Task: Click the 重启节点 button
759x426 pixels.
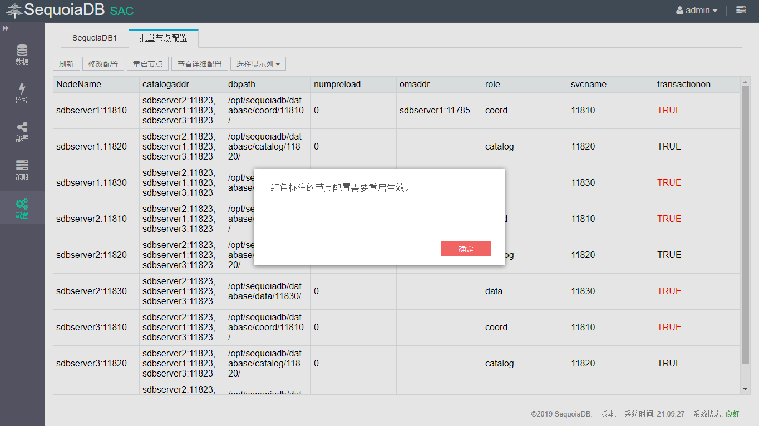Action: (147, 64)
